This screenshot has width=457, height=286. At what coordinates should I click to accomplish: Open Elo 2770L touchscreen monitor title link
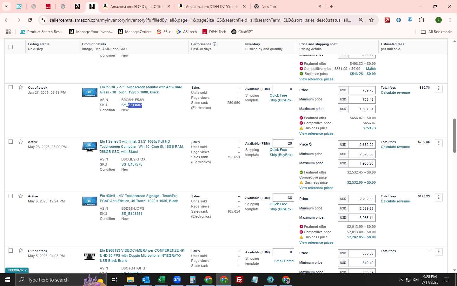pos(141,90)
